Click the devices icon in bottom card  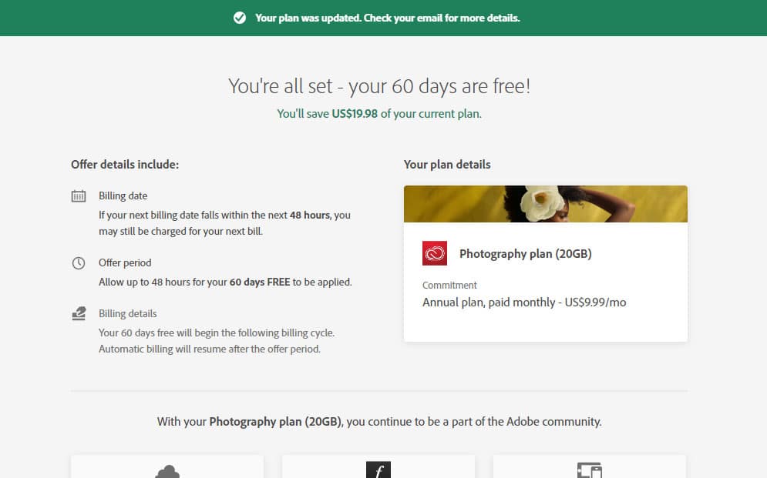(589, 471)
